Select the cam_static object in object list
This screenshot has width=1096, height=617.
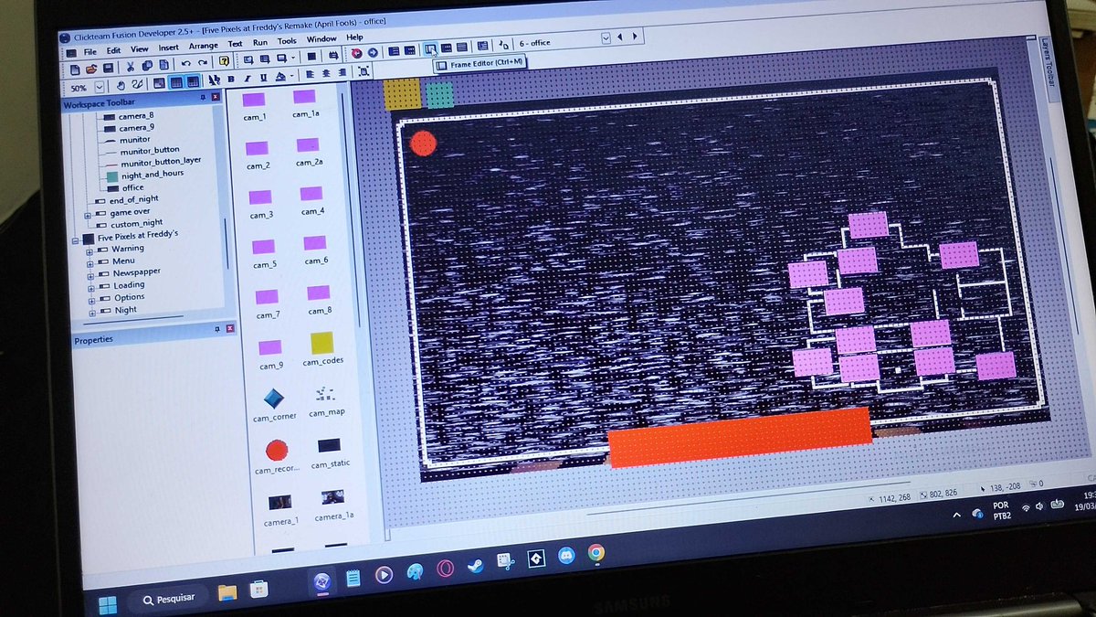pos(330,445)
